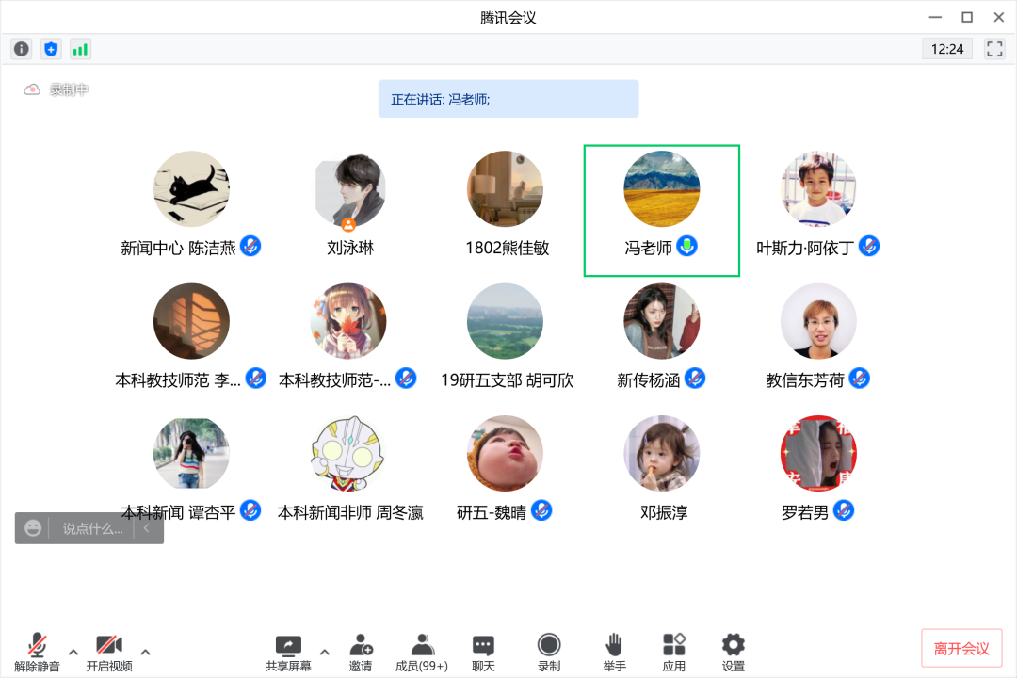This screenshot has height=678, width=1017.
Task: Open the 聊天 chat panel
Action: coord(483,651)
